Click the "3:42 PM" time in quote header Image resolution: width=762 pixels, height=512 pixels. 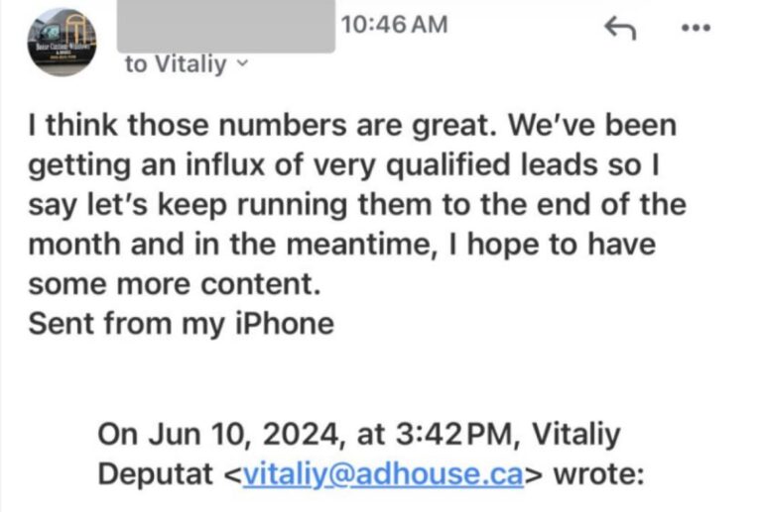point(445,434)
